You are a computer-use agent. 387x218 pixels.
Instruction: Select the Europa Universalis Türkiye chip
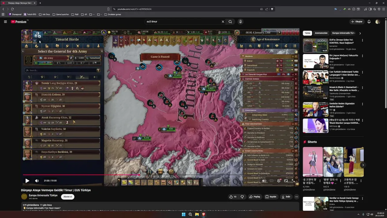[x=343, y=33]
